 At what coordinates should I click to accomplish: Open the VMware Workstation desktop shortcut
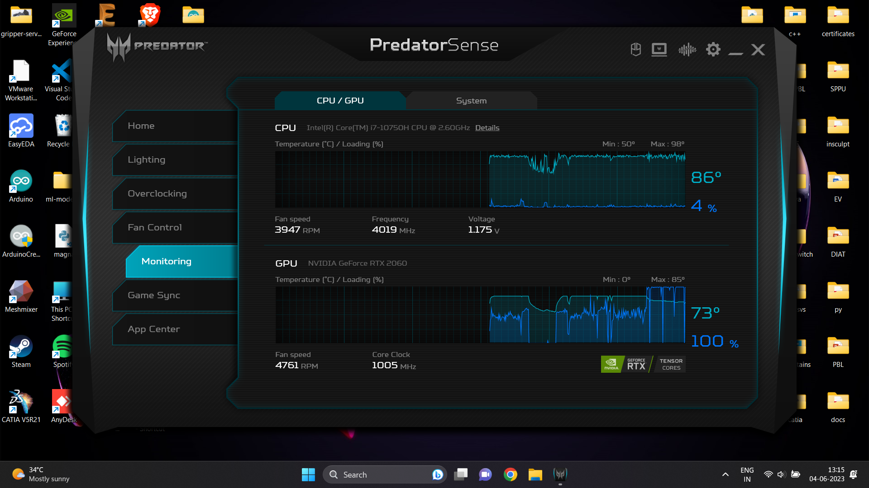[x=21, y=80]
